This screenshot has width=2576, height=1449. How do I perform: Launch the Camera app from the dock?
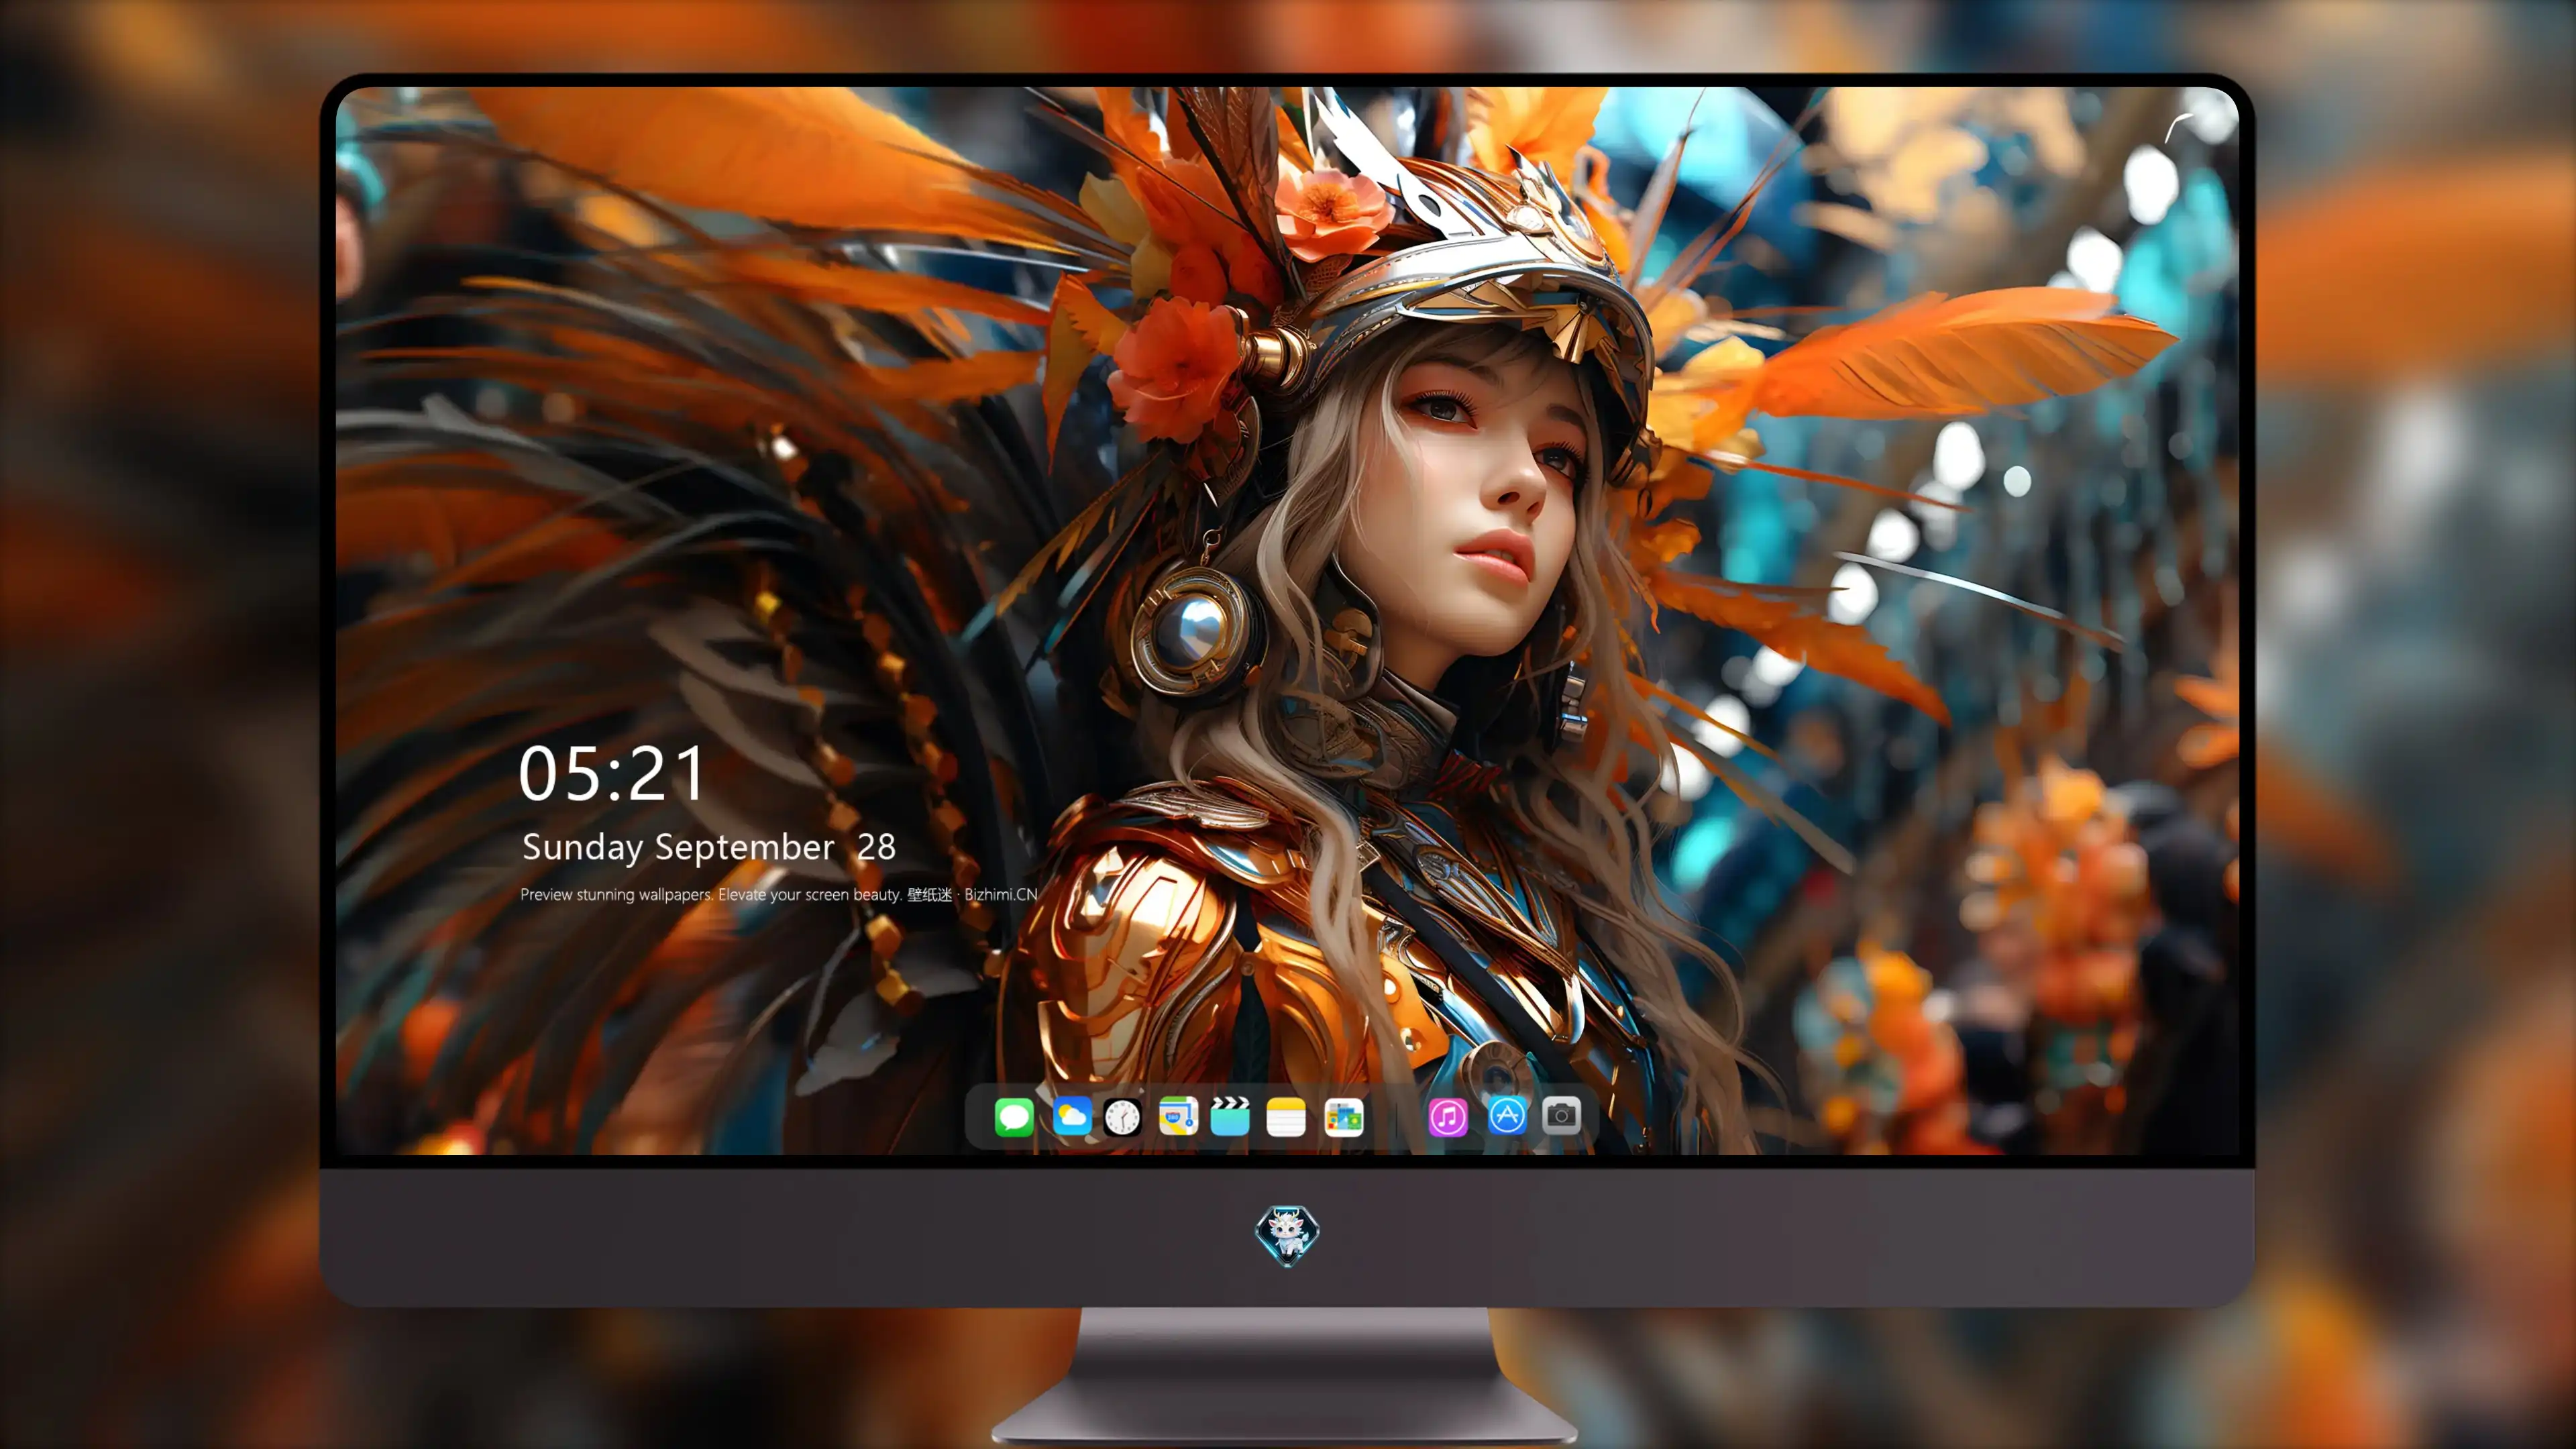(1561, 1116)
